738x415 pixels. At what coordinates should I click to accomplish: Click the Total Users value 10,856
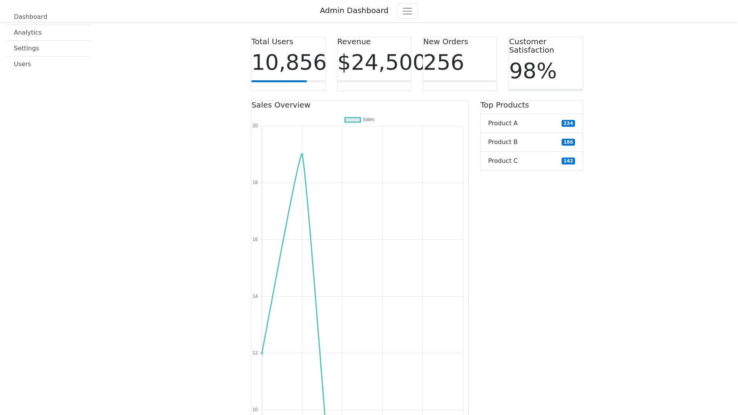pos(288,63)
